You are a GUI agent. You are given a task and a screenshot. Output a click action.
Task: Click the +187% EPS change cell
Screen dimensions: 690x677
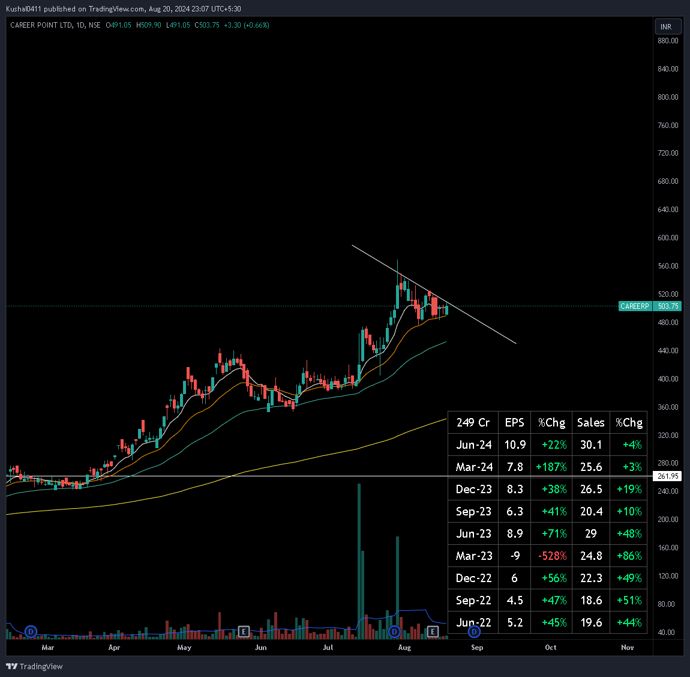tap(551, 467)
